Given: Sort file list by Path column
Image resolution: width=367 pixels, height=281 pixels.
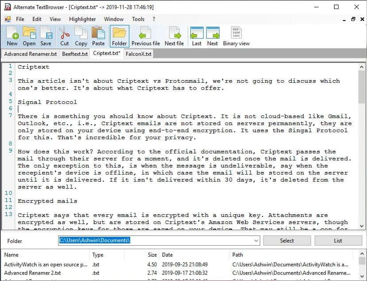Looking at the screenshot, I should [291, 255].
